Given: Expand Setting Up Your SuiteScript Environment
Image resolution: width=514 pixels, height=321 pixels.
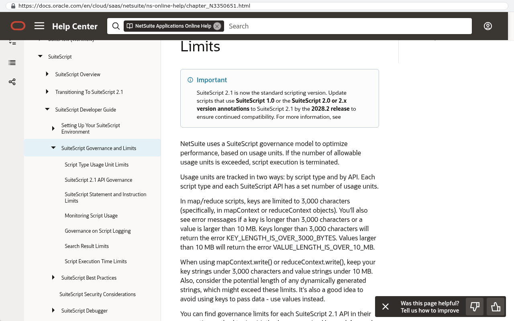Looking at the screenshot, I should pyautogui.click(x=53, y=128).
